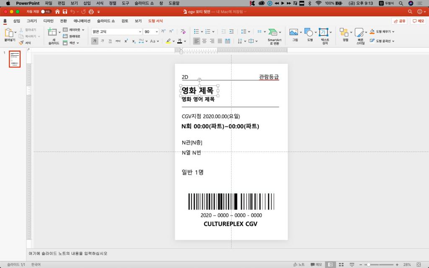
Task: Open the File (파일) menu in menu bar
Action: pyautogui.click(x=49, y=3)
